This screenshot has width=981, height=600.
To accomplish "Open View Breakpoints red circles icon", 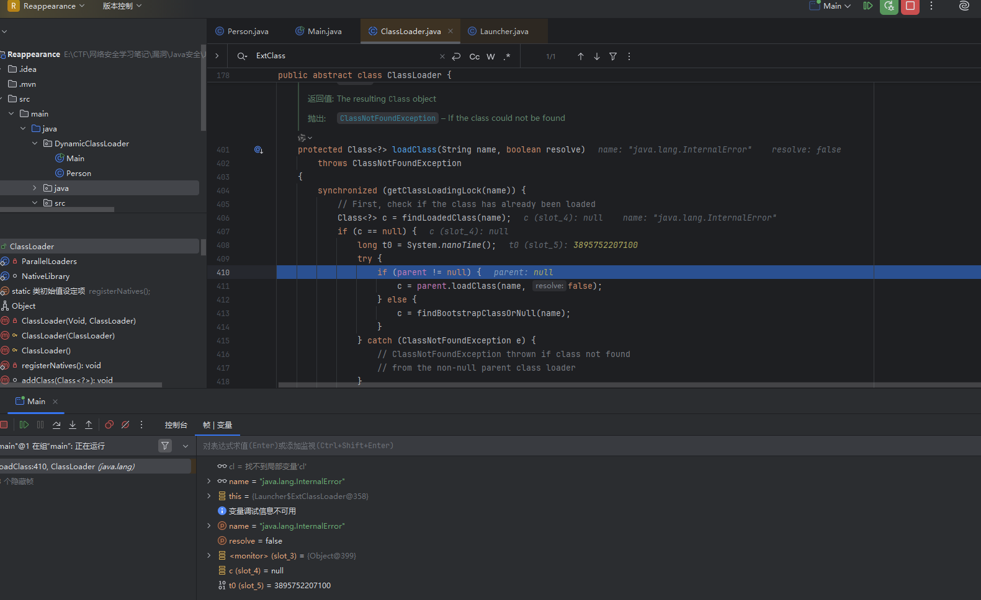I will (109, 425).
